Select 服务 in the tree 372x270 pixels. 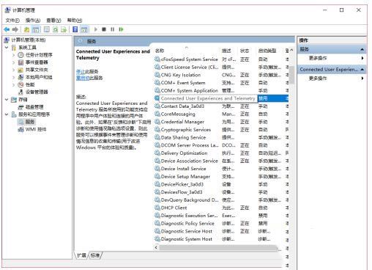click(30, 122)
